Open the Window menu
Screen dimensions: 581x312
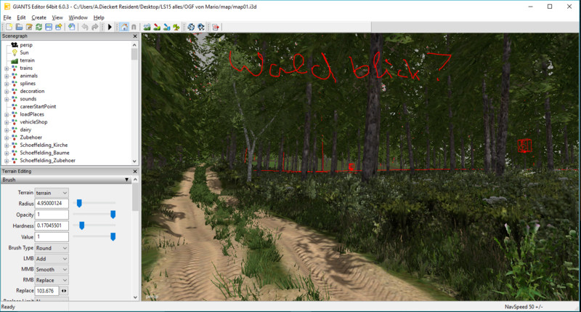coord(78,17)
